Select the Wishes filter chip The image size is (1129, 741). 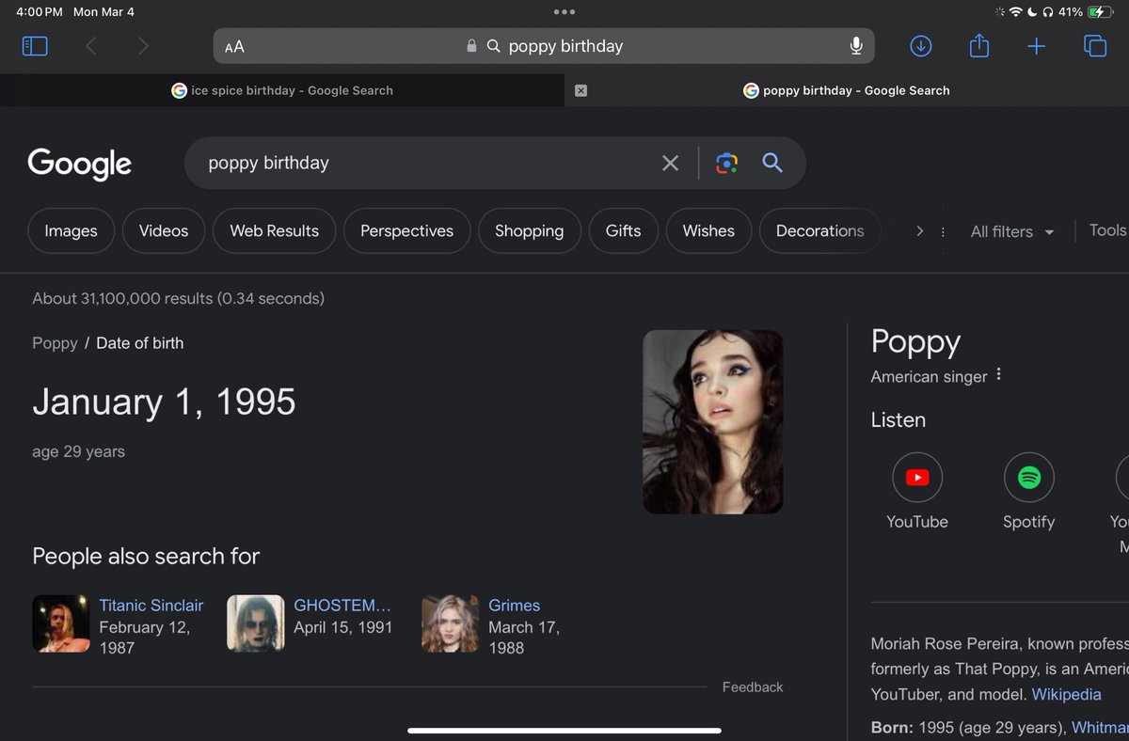pyautogui.click(x=708, y=231)
